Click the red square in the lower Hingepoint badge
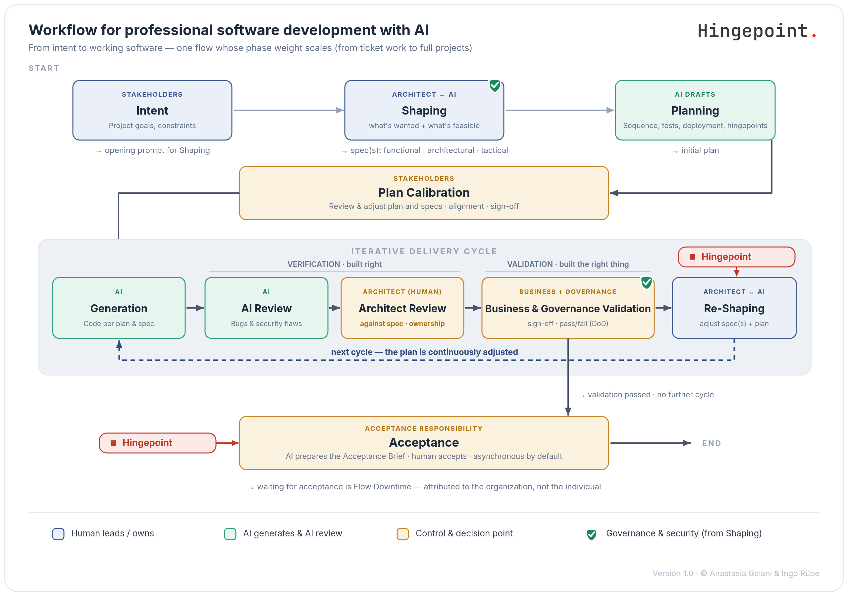 [113, 443]
